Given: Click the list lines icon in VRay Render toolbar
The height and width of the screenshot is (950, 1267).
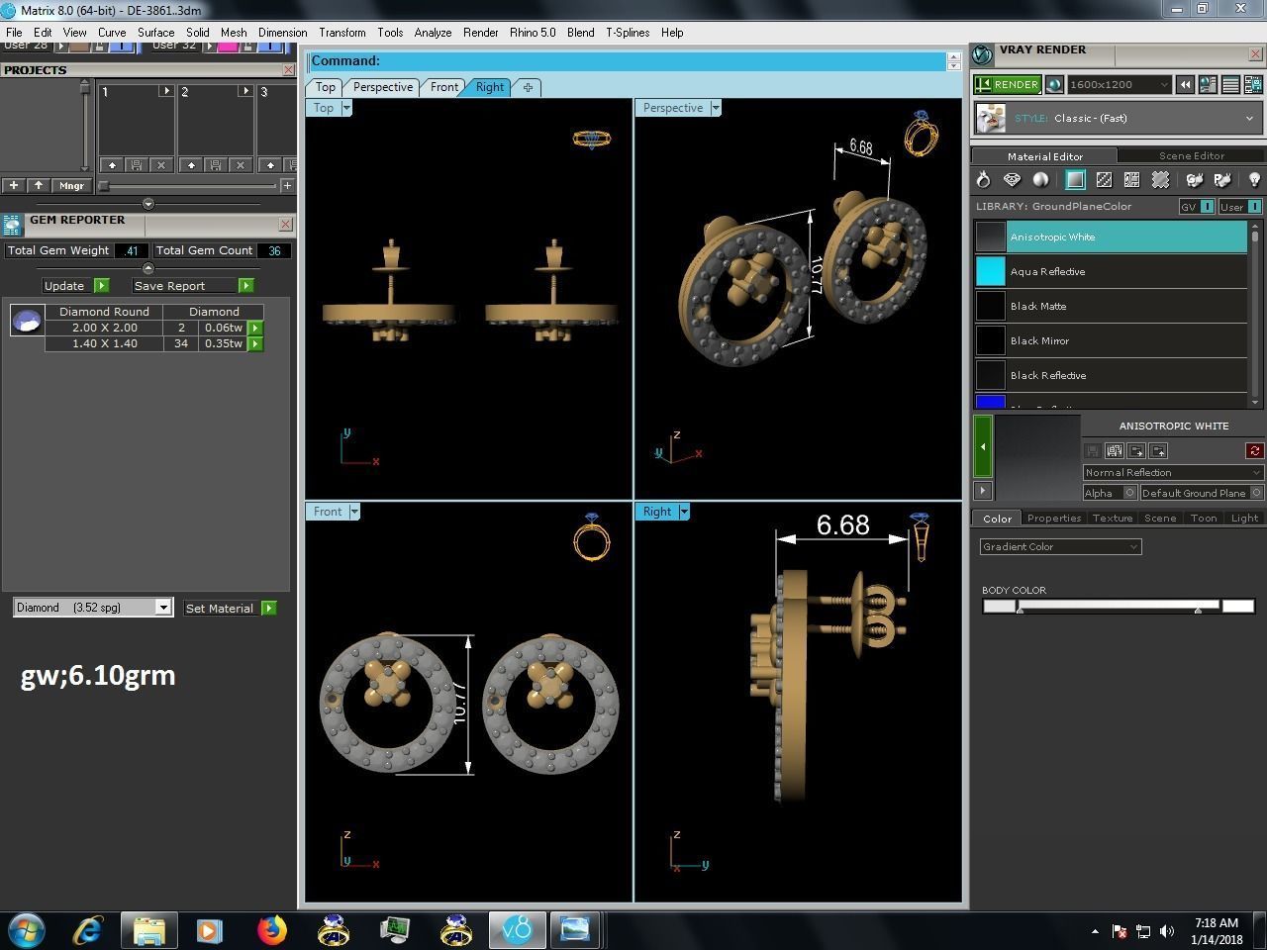Looking at the screenshot, I should pyautogui.click(x=1230, y=85).
